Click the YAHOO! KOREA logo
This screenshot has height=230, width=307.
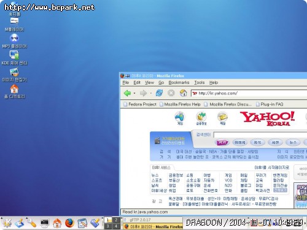tap(267, 118)
